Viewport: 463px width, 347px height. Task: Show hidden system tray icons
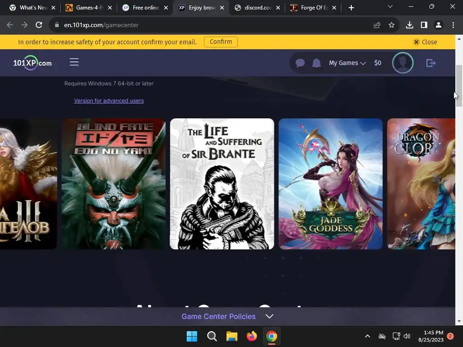[x=368, y=336]
